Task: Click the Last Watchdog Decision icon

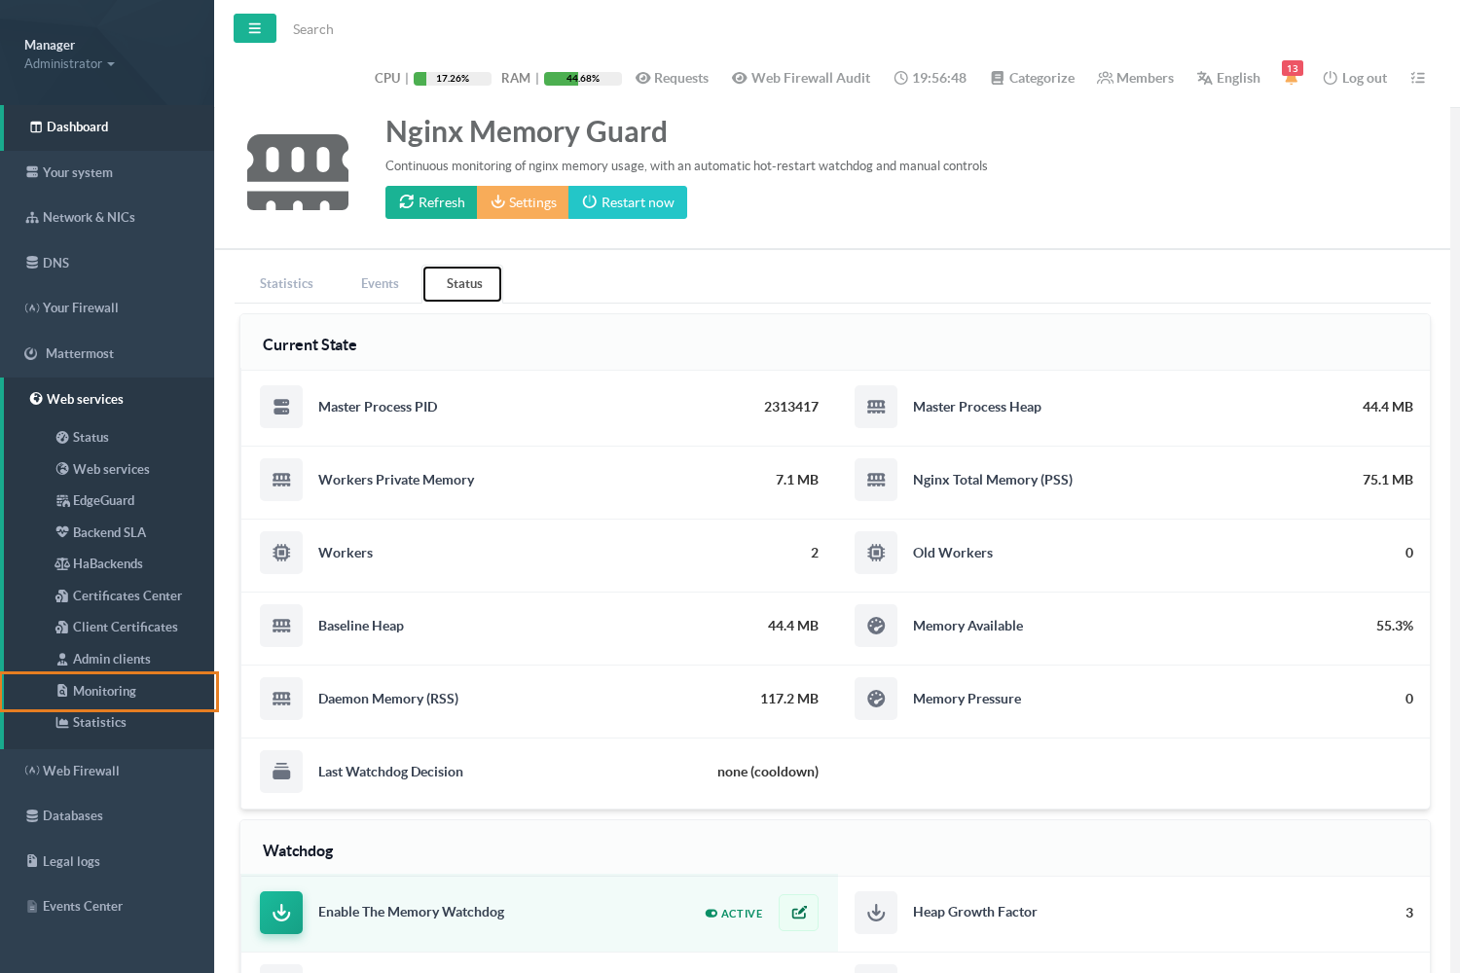Action: click(281, 772)
